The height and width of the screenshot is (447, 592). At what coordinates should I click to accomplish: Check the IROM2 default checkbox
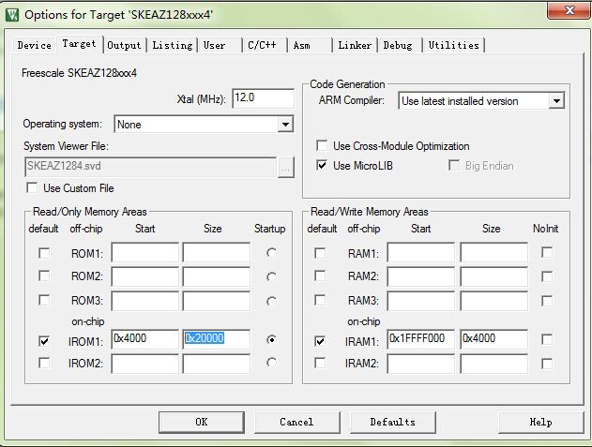pyautogui.click(x=44, y=363)
